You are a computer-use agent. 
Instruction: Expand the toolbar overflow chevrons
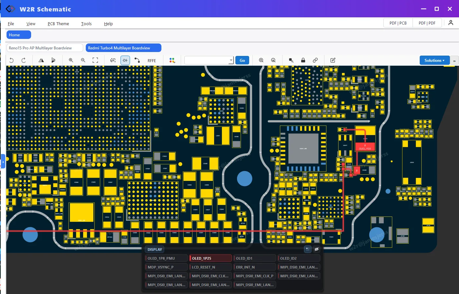point(454,61)
